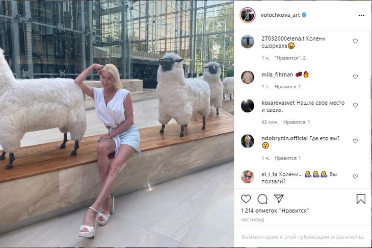Like ndobrynin.official's comment with heart
Image resolution: width=372 pixels, height=248 pixels.
point(355,141)
